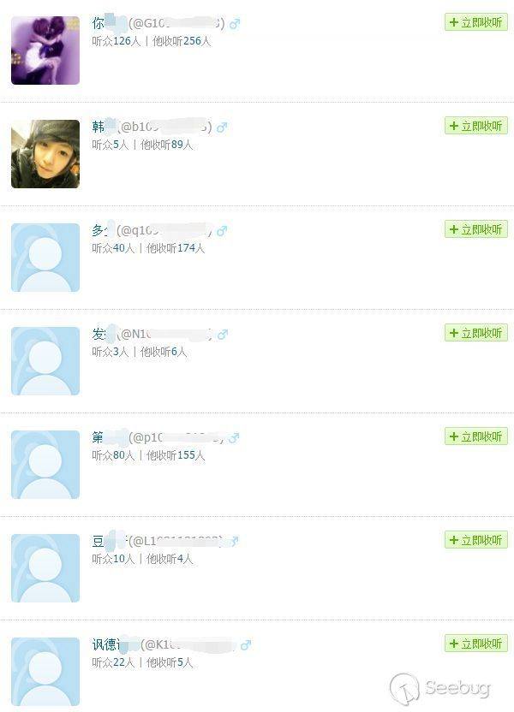Click 立即收听 for user with 5 listeners
The image size is (514, 712).
[x=475, y=126]
